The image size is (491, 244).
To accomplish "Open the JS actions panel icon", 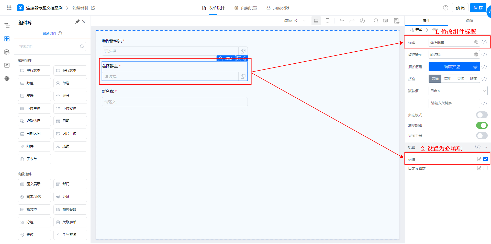I will coord(7,65).
